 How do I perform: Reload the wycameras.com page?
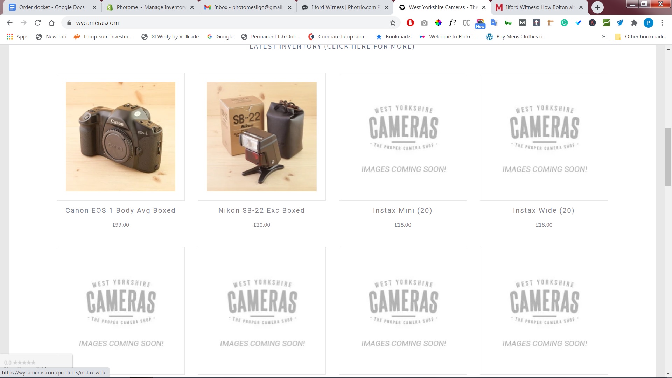[x=37, y=23]
